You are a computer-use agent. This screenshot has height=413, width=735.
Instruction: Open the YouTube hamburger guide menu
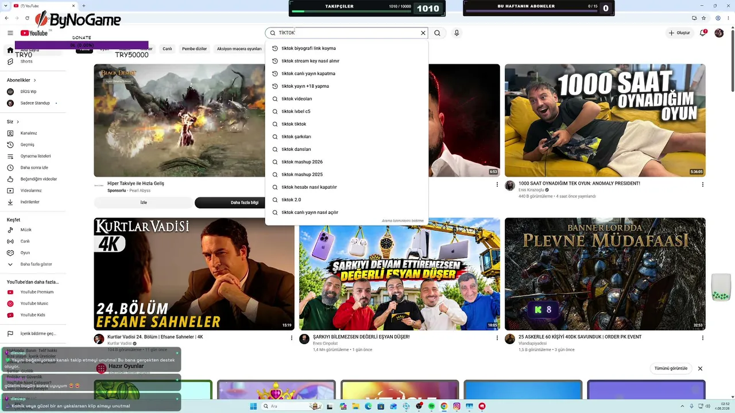10,33
